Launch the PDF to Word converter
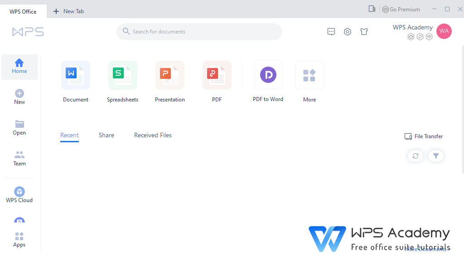 click(x=268, y=75)
